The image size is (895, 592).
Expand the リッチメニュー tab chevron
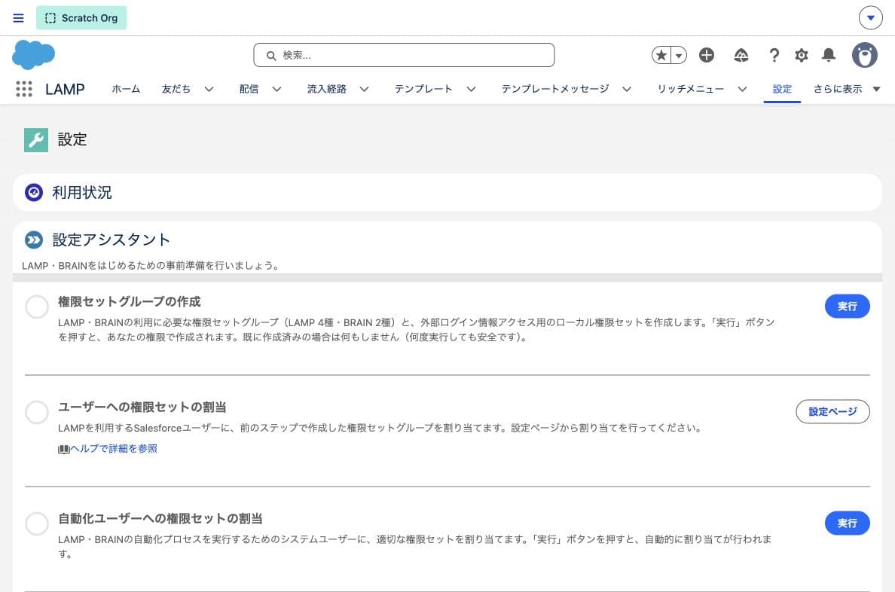coord(742,89)
